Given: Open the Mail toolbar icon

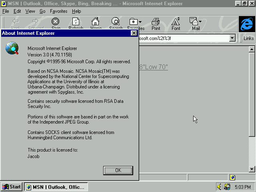Looking at the screenshot, I should 194,21.
